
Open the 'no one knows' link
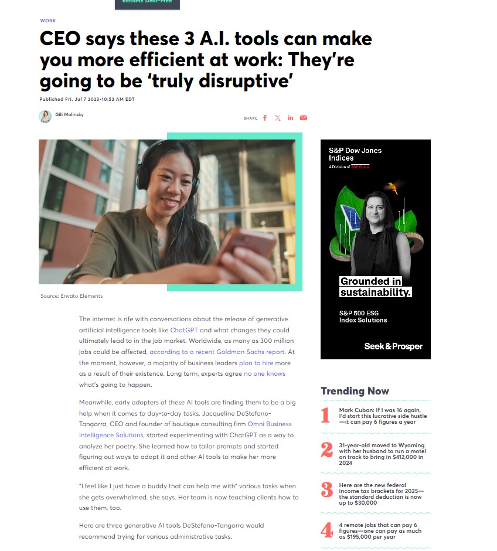pyautogui.click(x=264, y=373)
